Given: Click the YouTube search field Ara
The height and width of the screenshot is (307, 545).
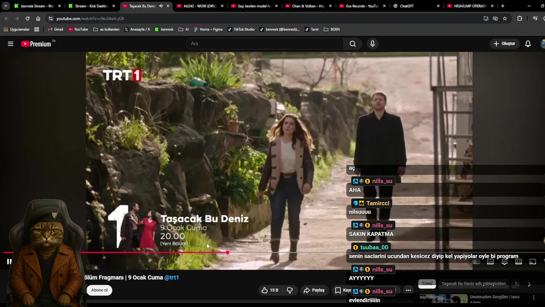Looking at the screenshot, I should point(264,43).
